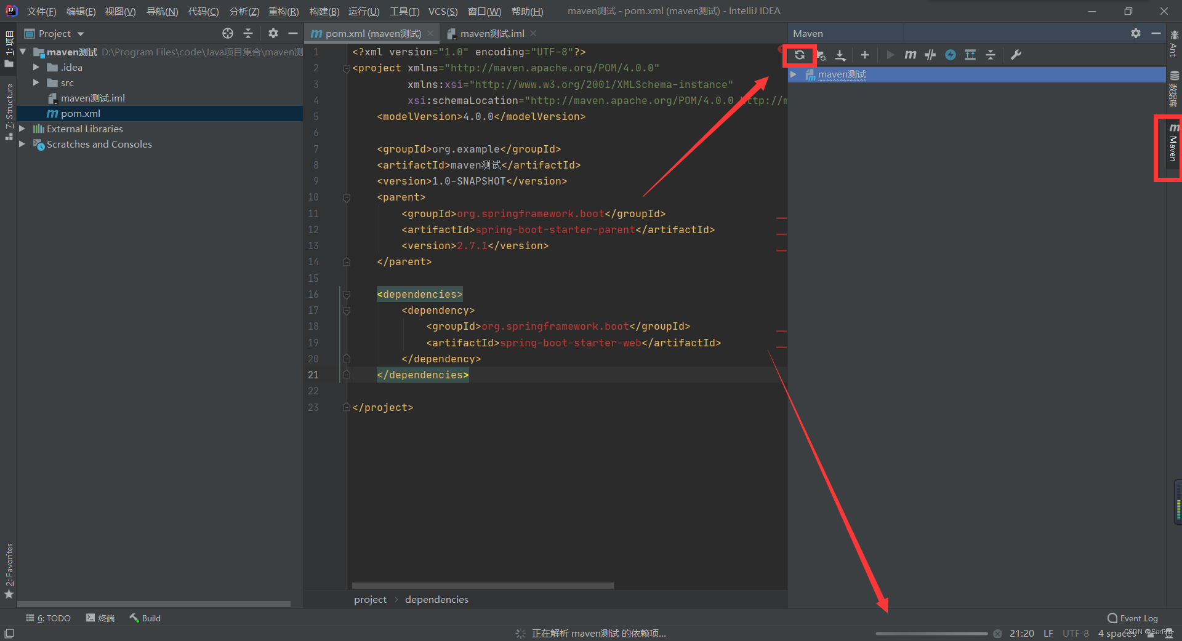This screenshot has width=1182, height=641.
Task: Expand External Libraries node
Action: click(x=22, y=129)
